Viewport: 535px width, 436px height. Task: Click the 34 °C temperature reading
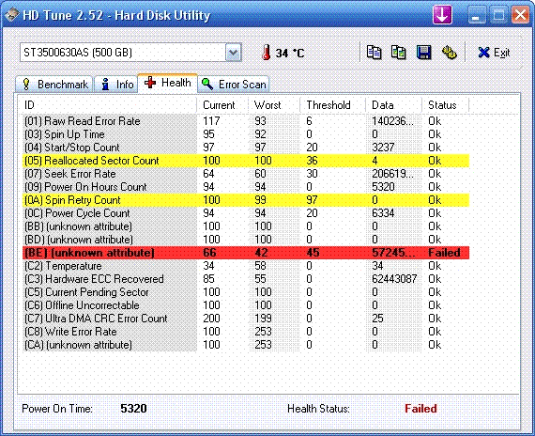click(x=290, y=53)
